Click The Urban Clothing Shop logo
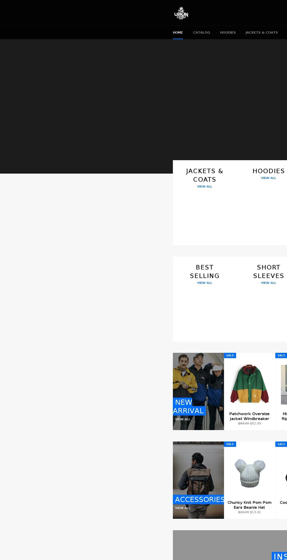The image size is (287, 560). click(181, 13)
